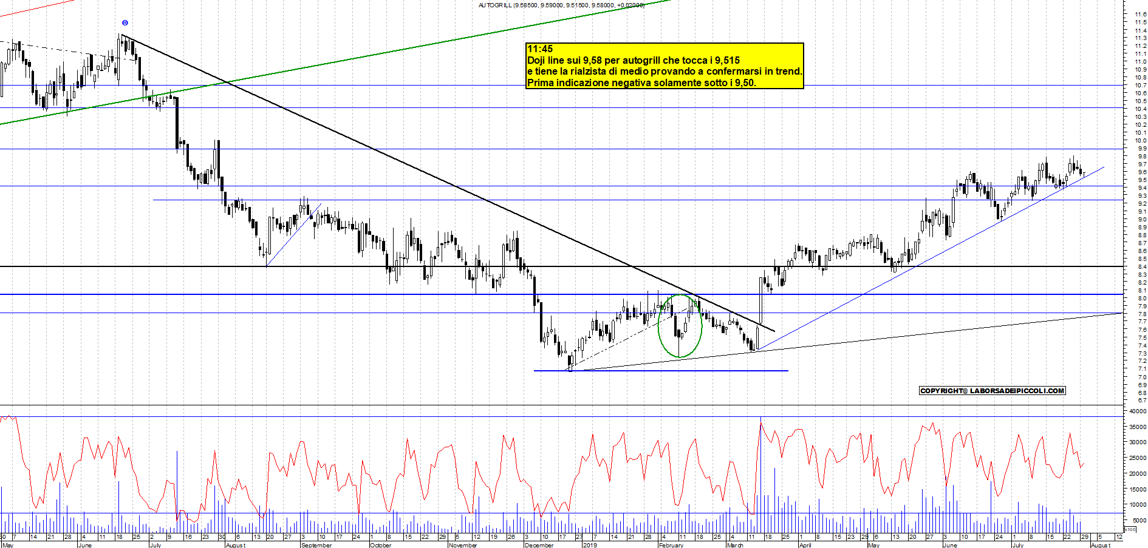This screenshot has height=548, width=1148.
Task: Click the AUTOGRILL chart title with price quotes
Action: (x=561, y=5)
